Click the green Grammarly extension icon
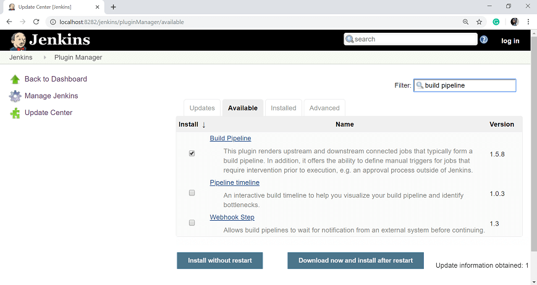Viewport: 537px width, 285px height. pyautogui.click(x=496, y=22)
